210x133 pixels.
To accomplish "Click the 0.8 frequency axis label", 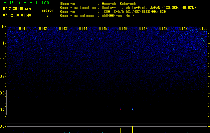I will coord(2,93).
